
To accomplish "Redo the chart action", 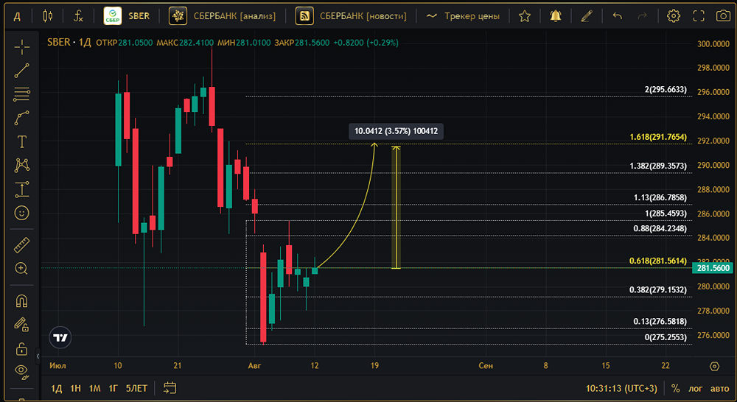I will click(x=642, y=16).
